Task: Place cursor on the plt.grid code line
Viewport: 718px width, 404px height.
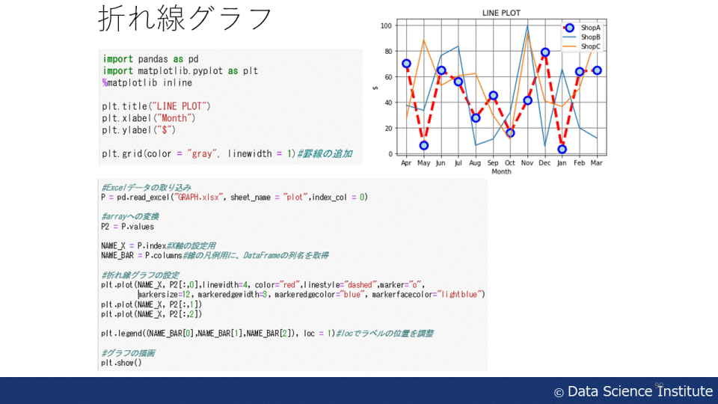Action: tap(198, 153)
